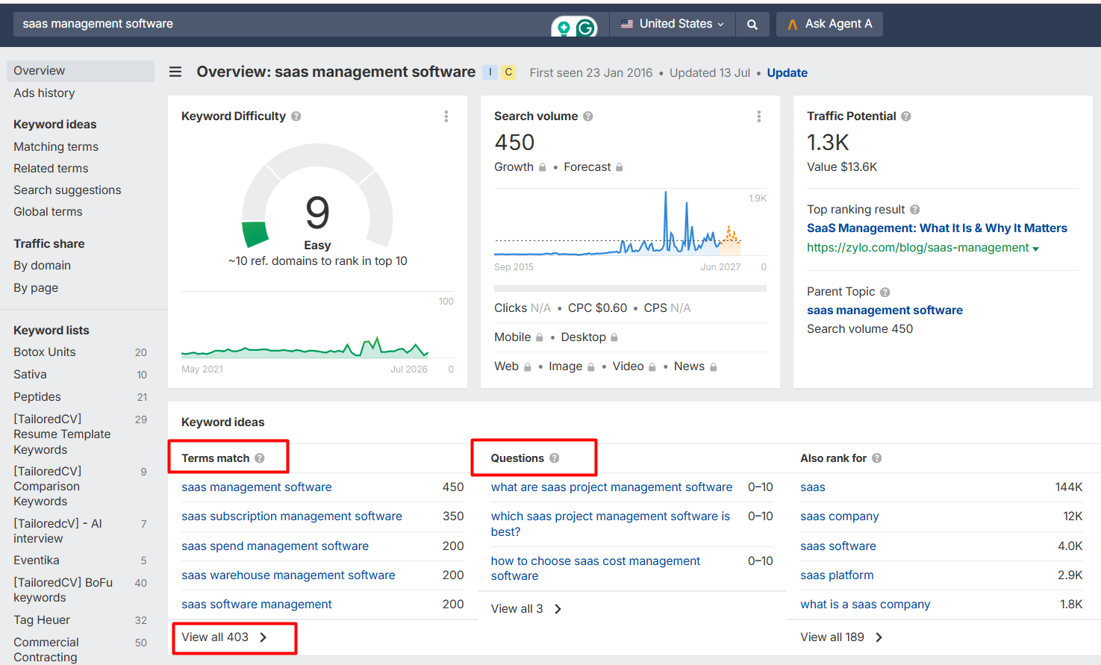Click the yellow C badge near title
Screen dimensions: 1101x665
[x=508, y=72]
